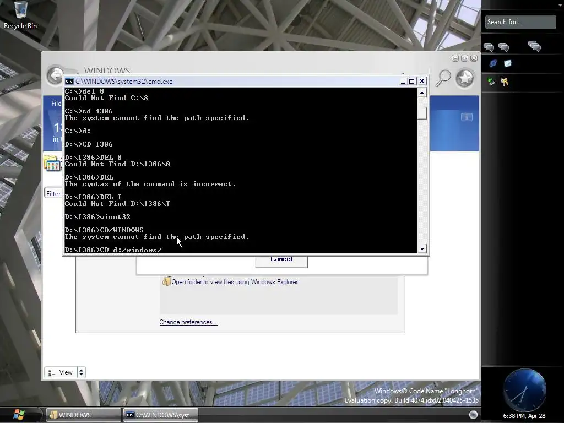Click File in the explorer blue bar
564x423 pixels.
point(56,104)
